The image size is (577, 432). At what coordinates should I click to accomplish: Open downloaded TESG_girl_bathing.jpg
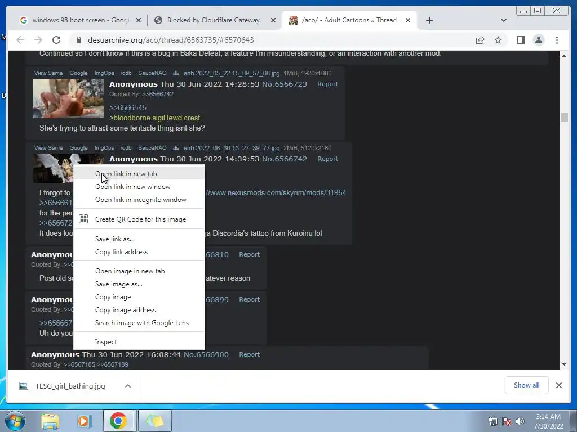(70, 386)
